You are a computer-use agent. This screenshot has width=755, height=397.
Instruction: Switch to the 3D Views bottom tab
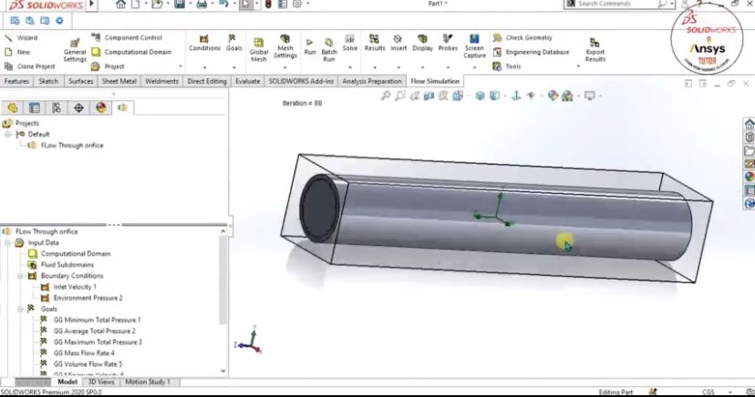[x=101, y=382]
